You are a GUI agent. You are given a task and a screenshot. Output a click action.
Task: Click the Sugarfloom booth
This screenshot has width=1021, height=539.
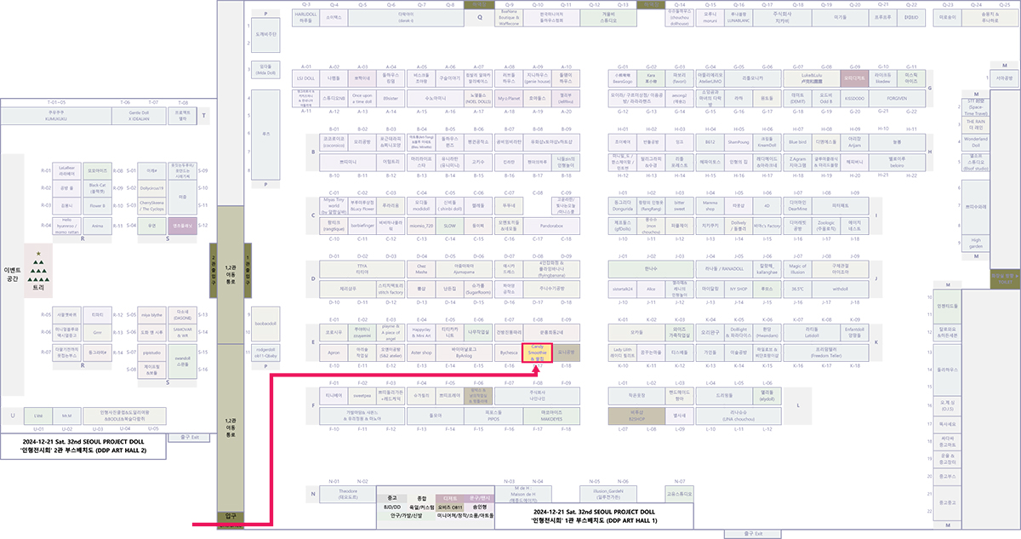point(479,290)
